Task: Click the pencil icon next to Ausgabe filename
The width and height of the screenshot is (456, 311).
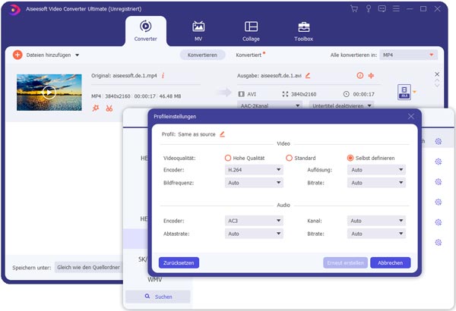Action: [x=308, y=76]
